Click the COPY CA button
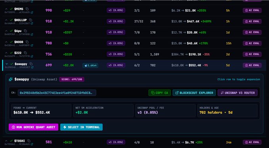Screen dimensions: 269x148 (x=160, y=93)
